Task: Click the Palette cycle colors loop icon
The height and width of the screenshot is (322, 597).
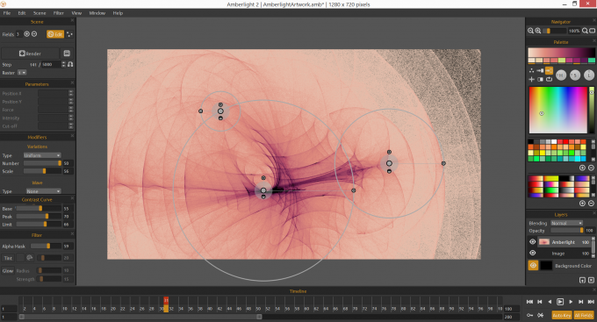Action: (549, 79)
